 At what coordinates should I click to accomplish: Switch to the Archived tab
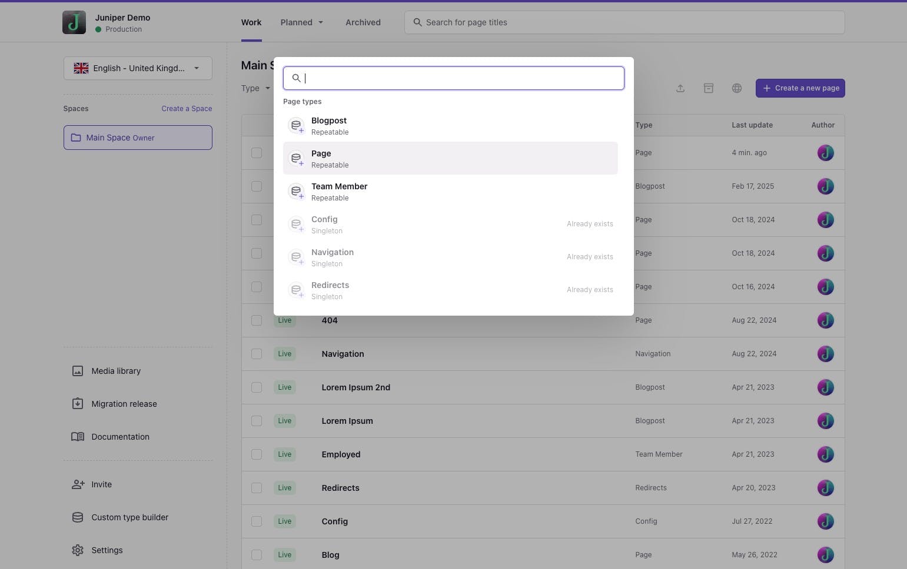coord(363,22)
